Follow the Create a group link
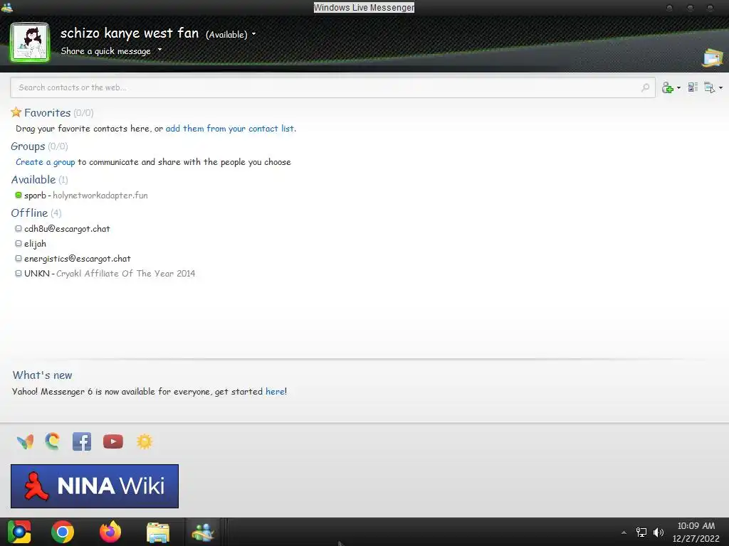729x546 pixels. tap(45, 162)
